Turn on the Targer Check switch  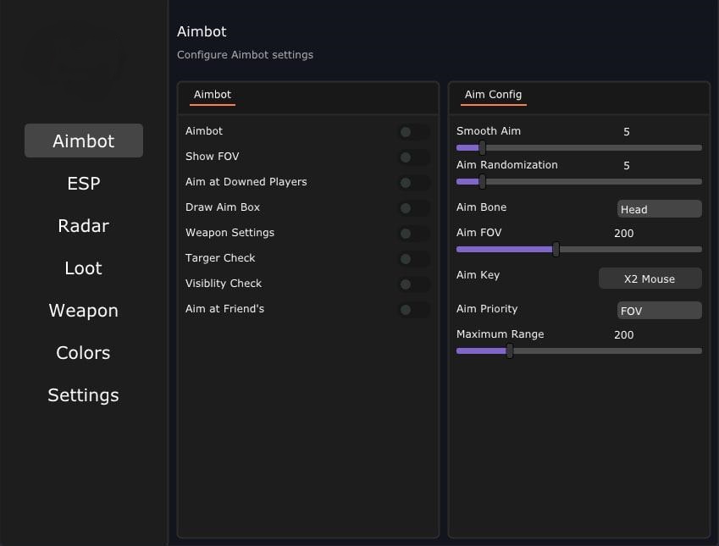(x=413, y=258)
